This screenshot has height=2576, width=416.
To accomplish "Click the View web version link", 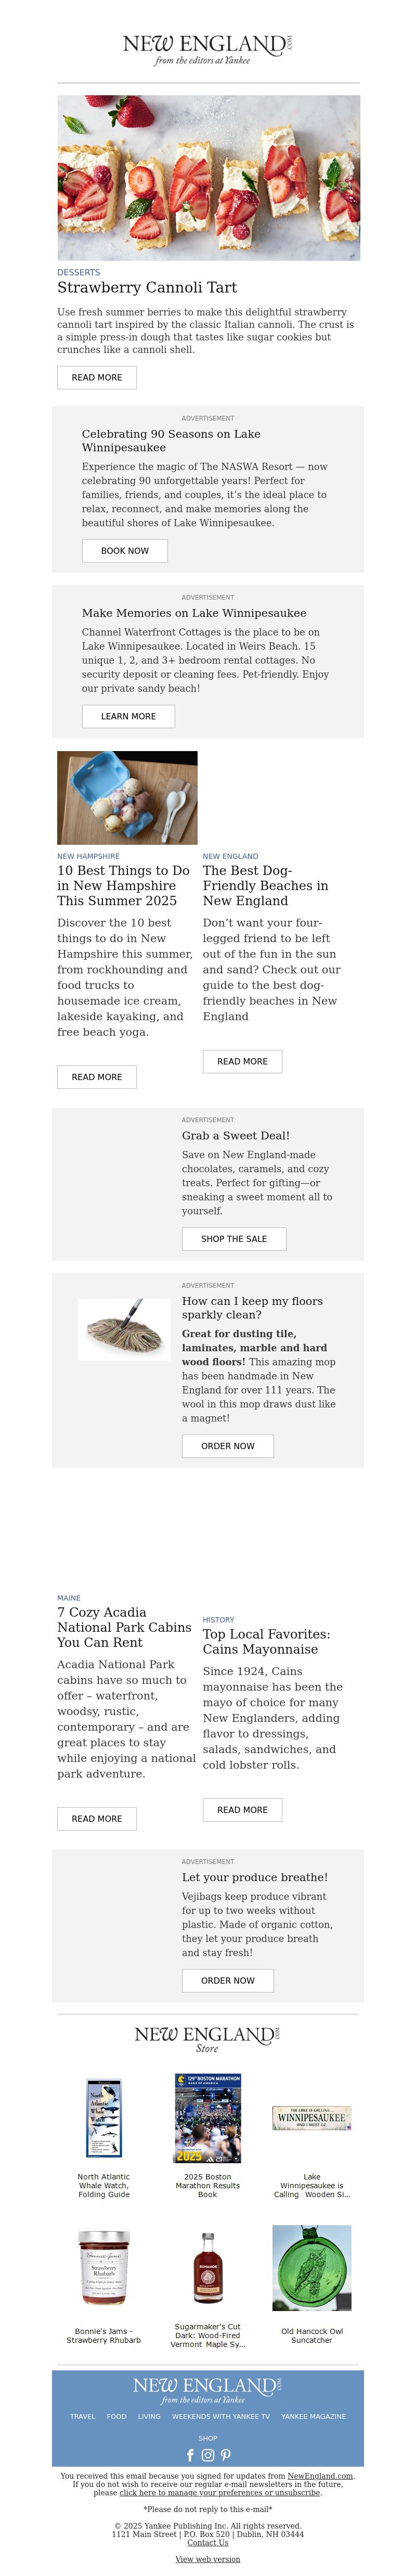I will point(208,2559).
